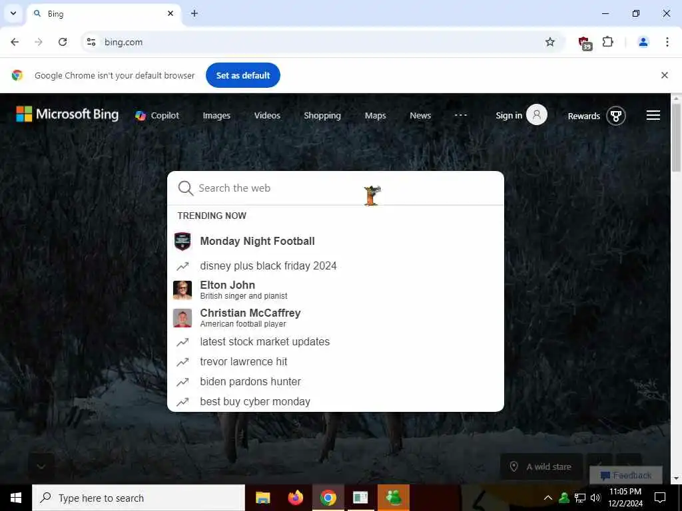Click the user avatar icon
Screen dimensions: 682x511
click(537, 114)
